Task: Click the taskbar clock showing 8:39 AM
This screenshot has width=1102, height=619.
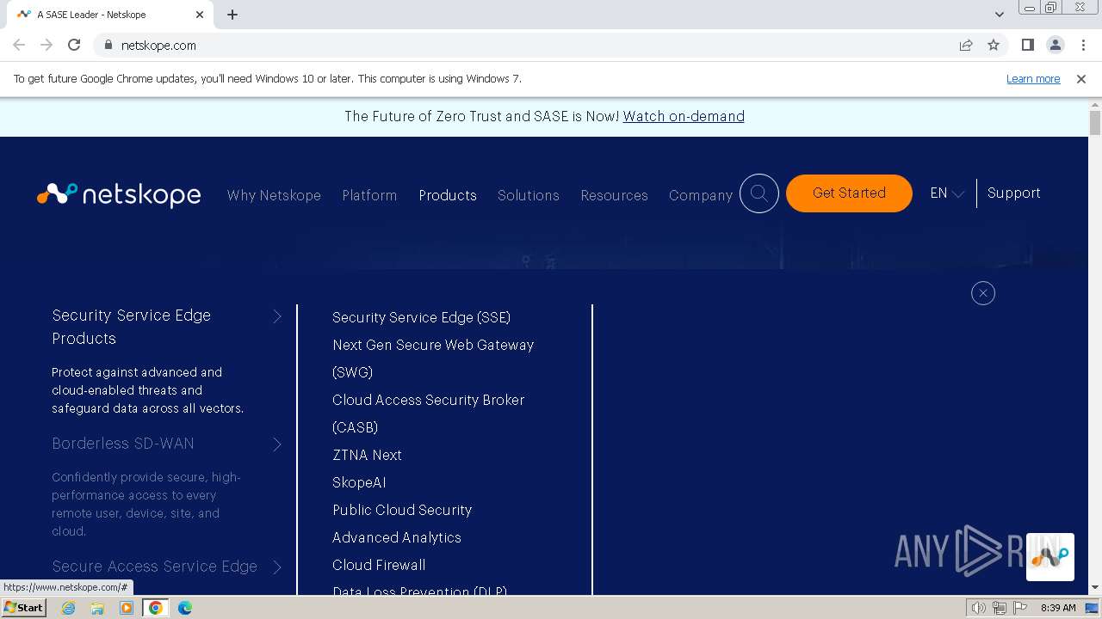Action: pos(1058,608)
